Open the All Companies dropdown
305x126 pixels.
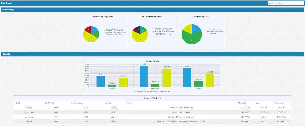[285, 3]
